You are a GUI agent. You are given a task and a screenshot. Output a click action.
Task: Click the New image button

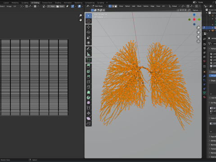(x=51, y=6)
